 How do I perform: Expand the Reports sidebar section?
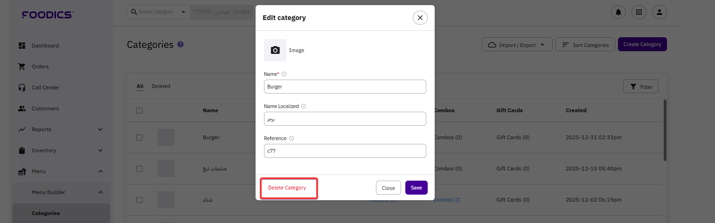[100, 129]
